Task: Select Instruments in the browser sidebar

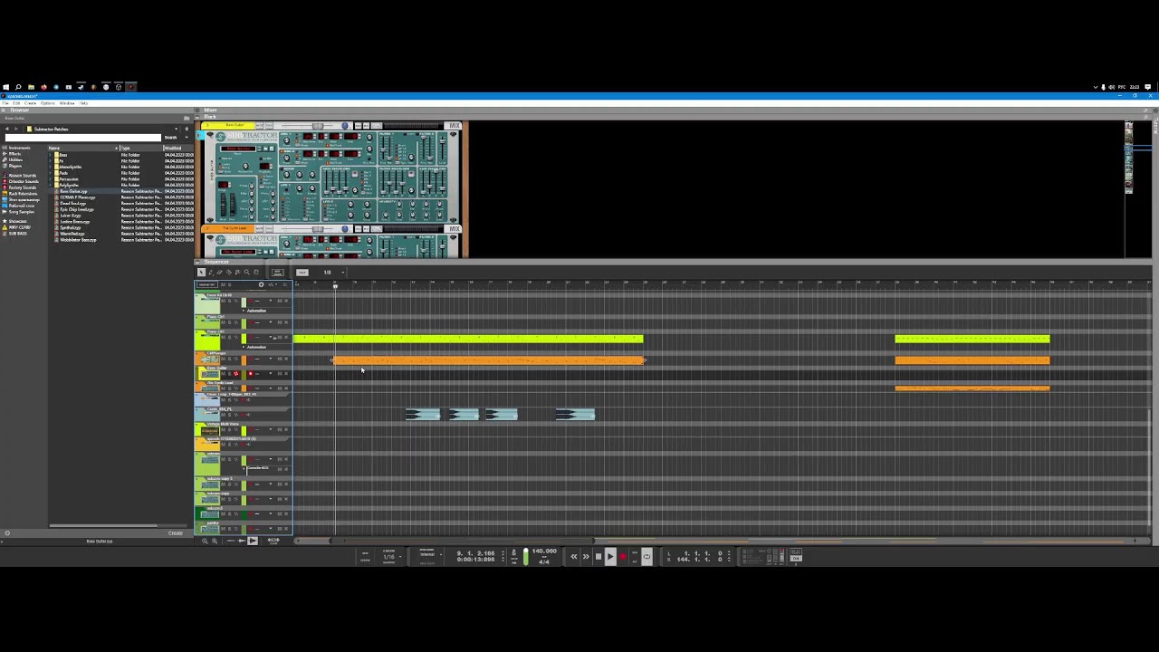Action: coord(18,148)
